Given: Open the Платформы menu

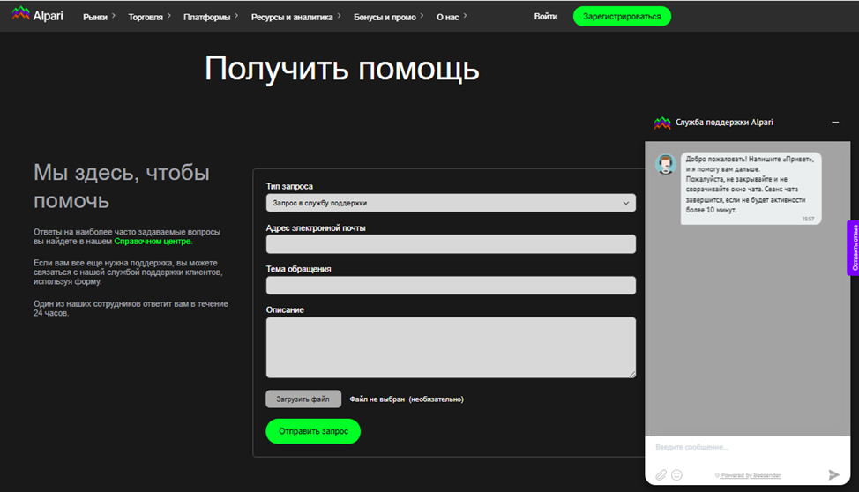Looking at the screenshot, I should coord(211,17).
